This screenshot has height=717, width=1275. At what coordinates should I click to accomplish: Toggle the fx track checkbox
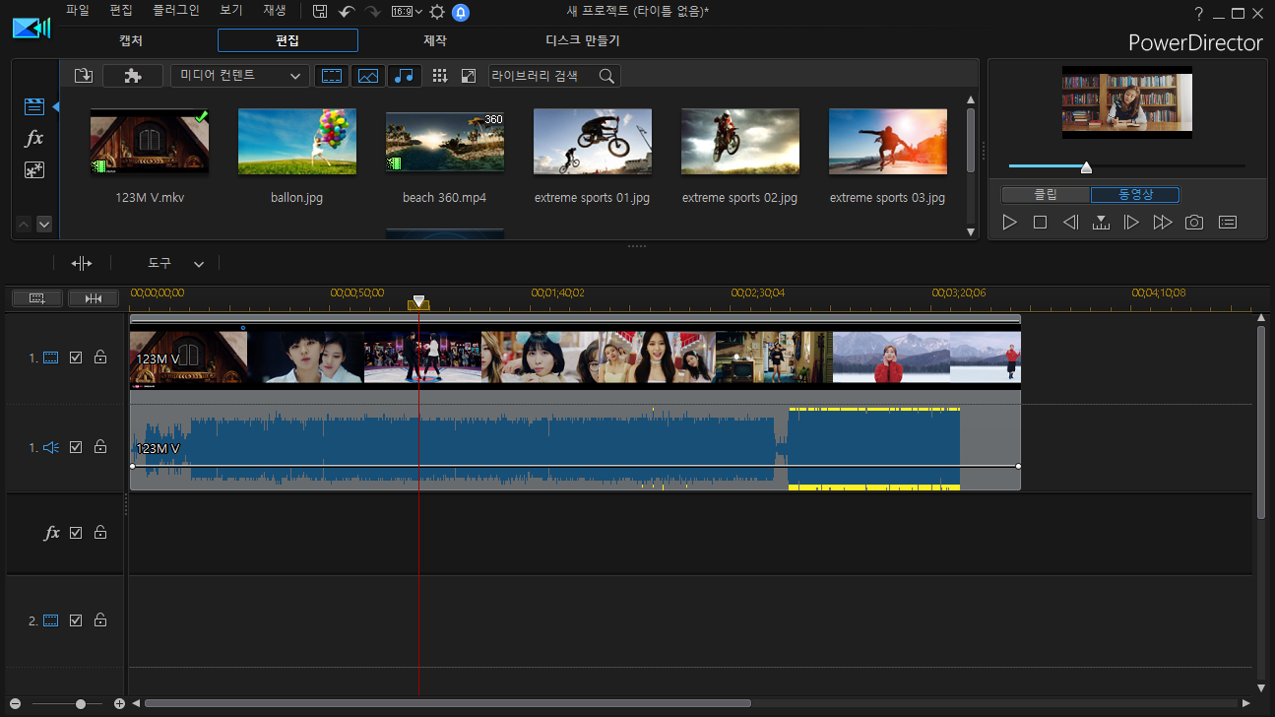(x=76, y=533)
